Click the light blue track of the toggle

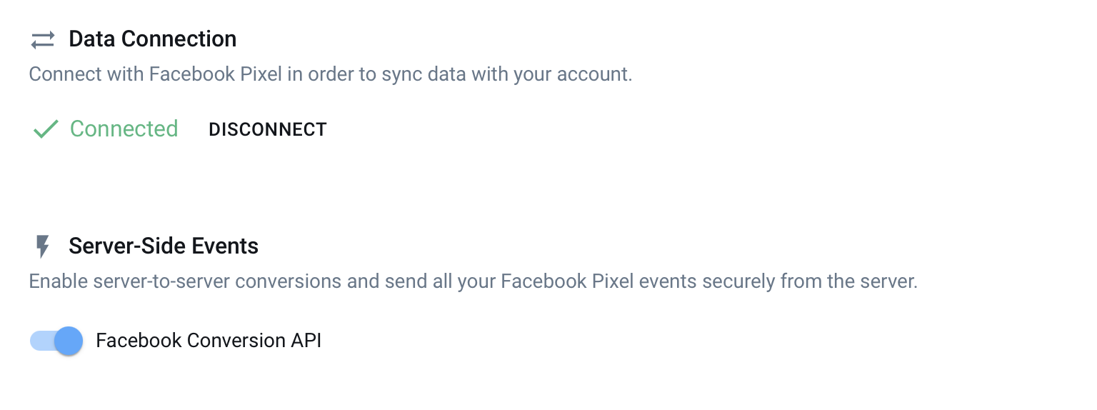(41, 341)
